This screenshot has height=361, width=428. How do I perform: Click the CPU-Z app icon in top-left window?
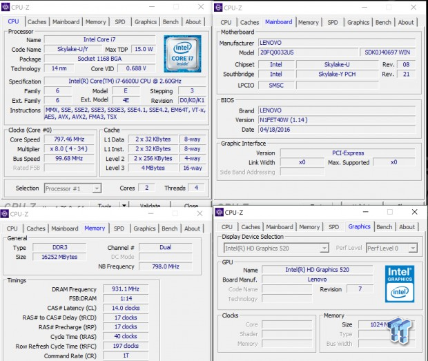click(6, 7)
